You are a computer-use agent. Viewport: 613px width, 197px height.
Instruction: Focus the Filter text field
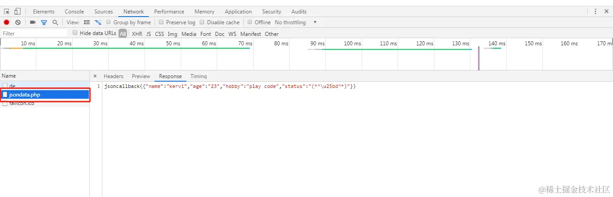pos(34,33)
